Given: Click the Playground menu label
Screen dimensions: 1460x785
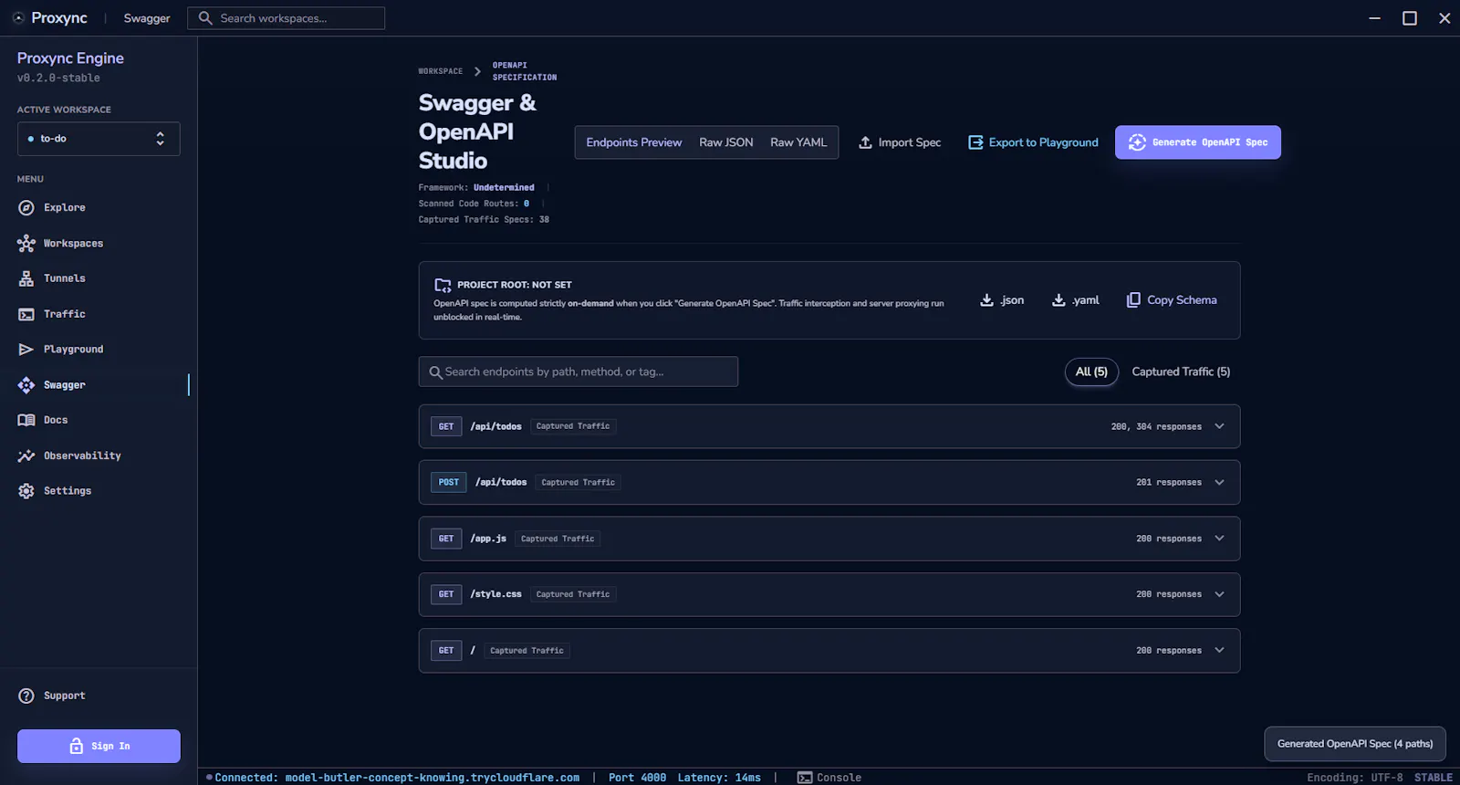Looking at the screenshot, I should (74, 350).
